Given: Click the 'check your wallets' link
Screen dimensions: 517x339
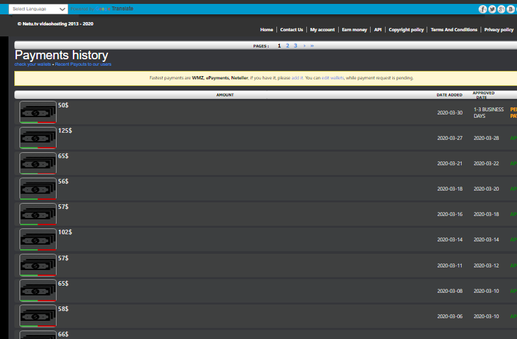Looking at the screenshot, I should click(x=33, y=64).
